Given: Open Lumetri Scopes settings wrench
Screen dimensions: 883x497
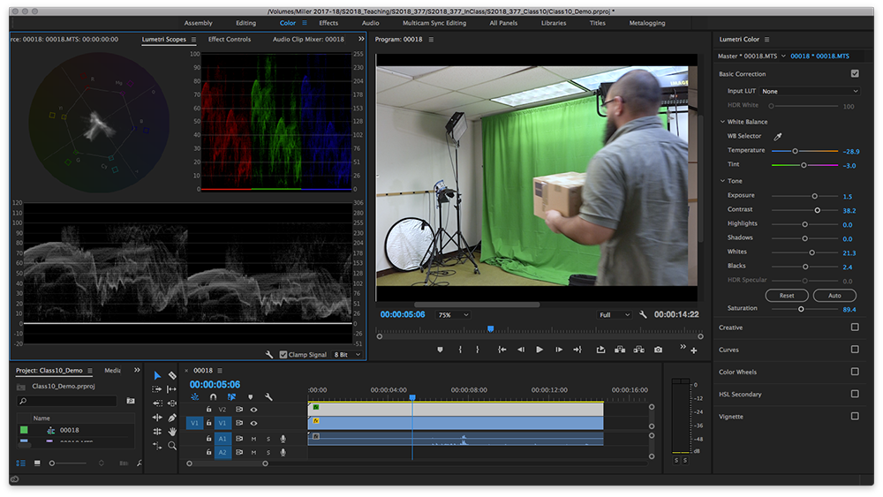Looking at the screenshot, I should (269, 355).
